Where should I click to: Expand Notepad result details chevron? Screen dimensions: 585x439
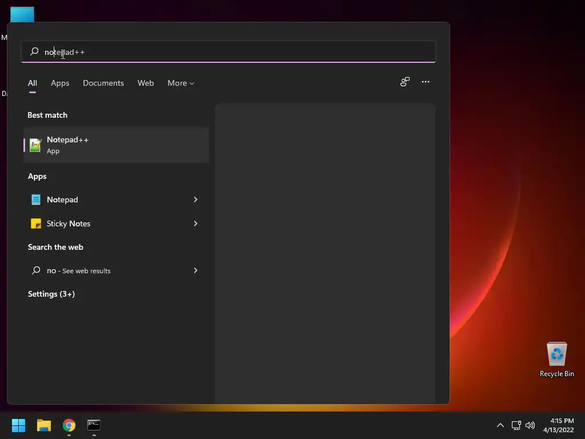pos(195,199)
